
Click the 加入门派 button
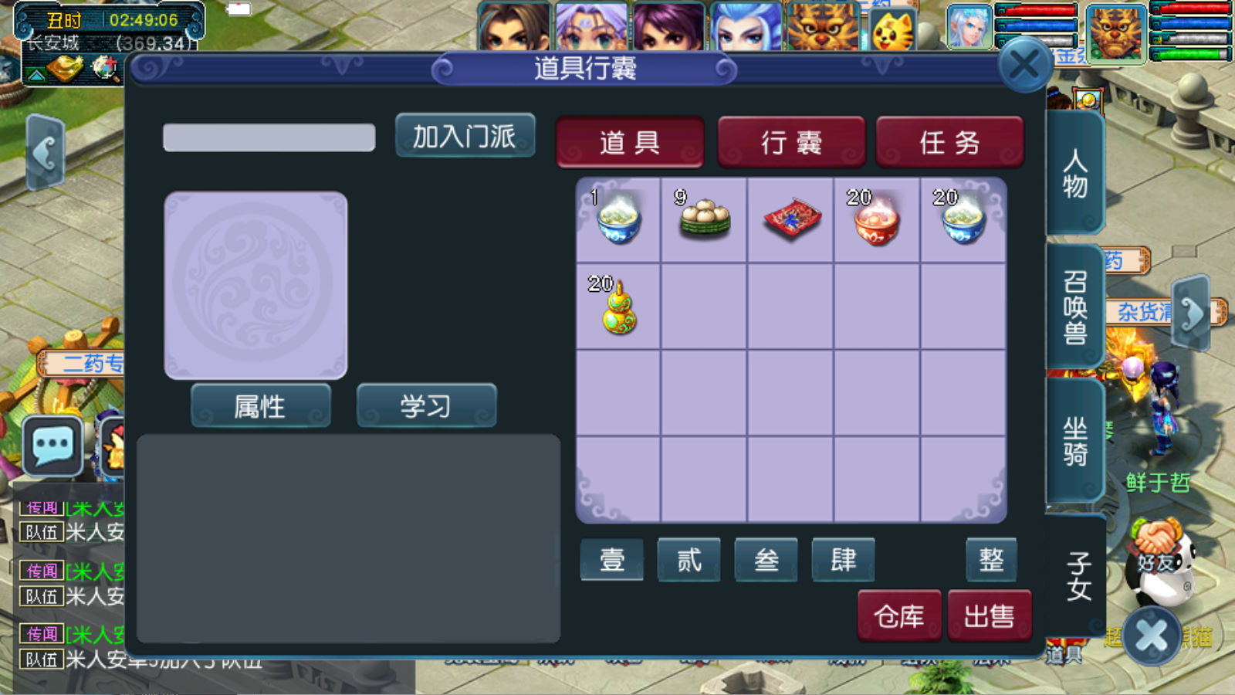tap(465, 136)
